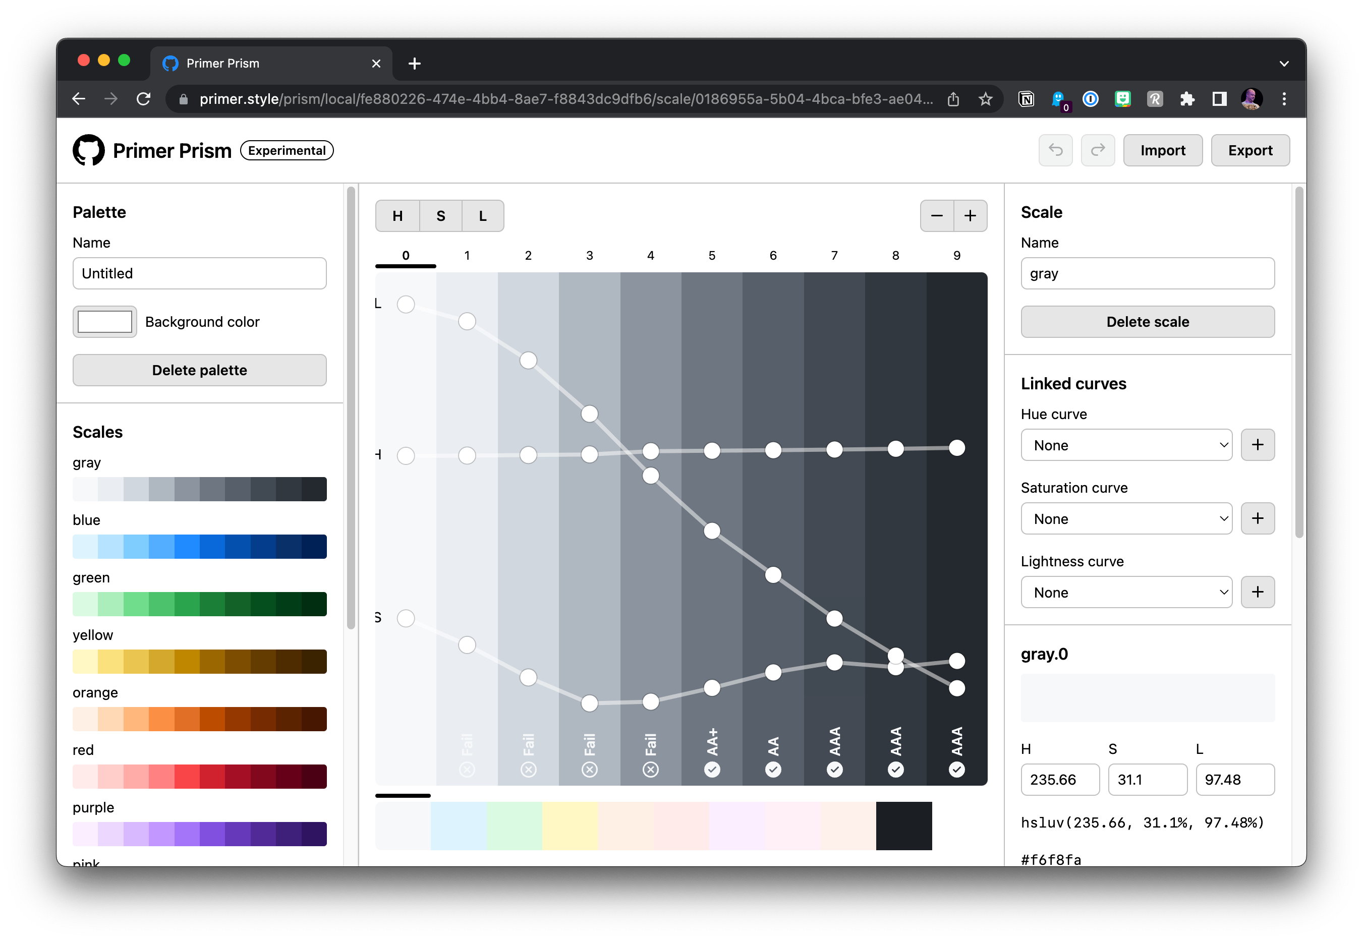Add a new lightness curve with plus button
Screen dimensions: 1363x941
(x=1258, y=592)
